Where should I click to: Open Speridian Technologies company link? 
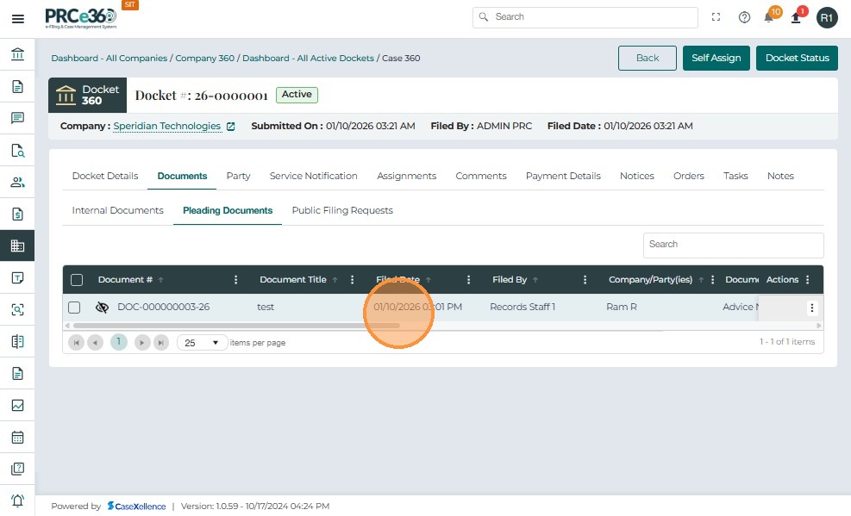coord(167,126)
